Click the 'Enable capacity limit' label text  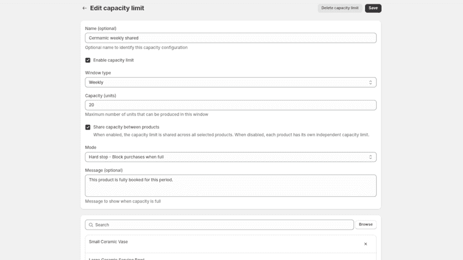(114, 60)
